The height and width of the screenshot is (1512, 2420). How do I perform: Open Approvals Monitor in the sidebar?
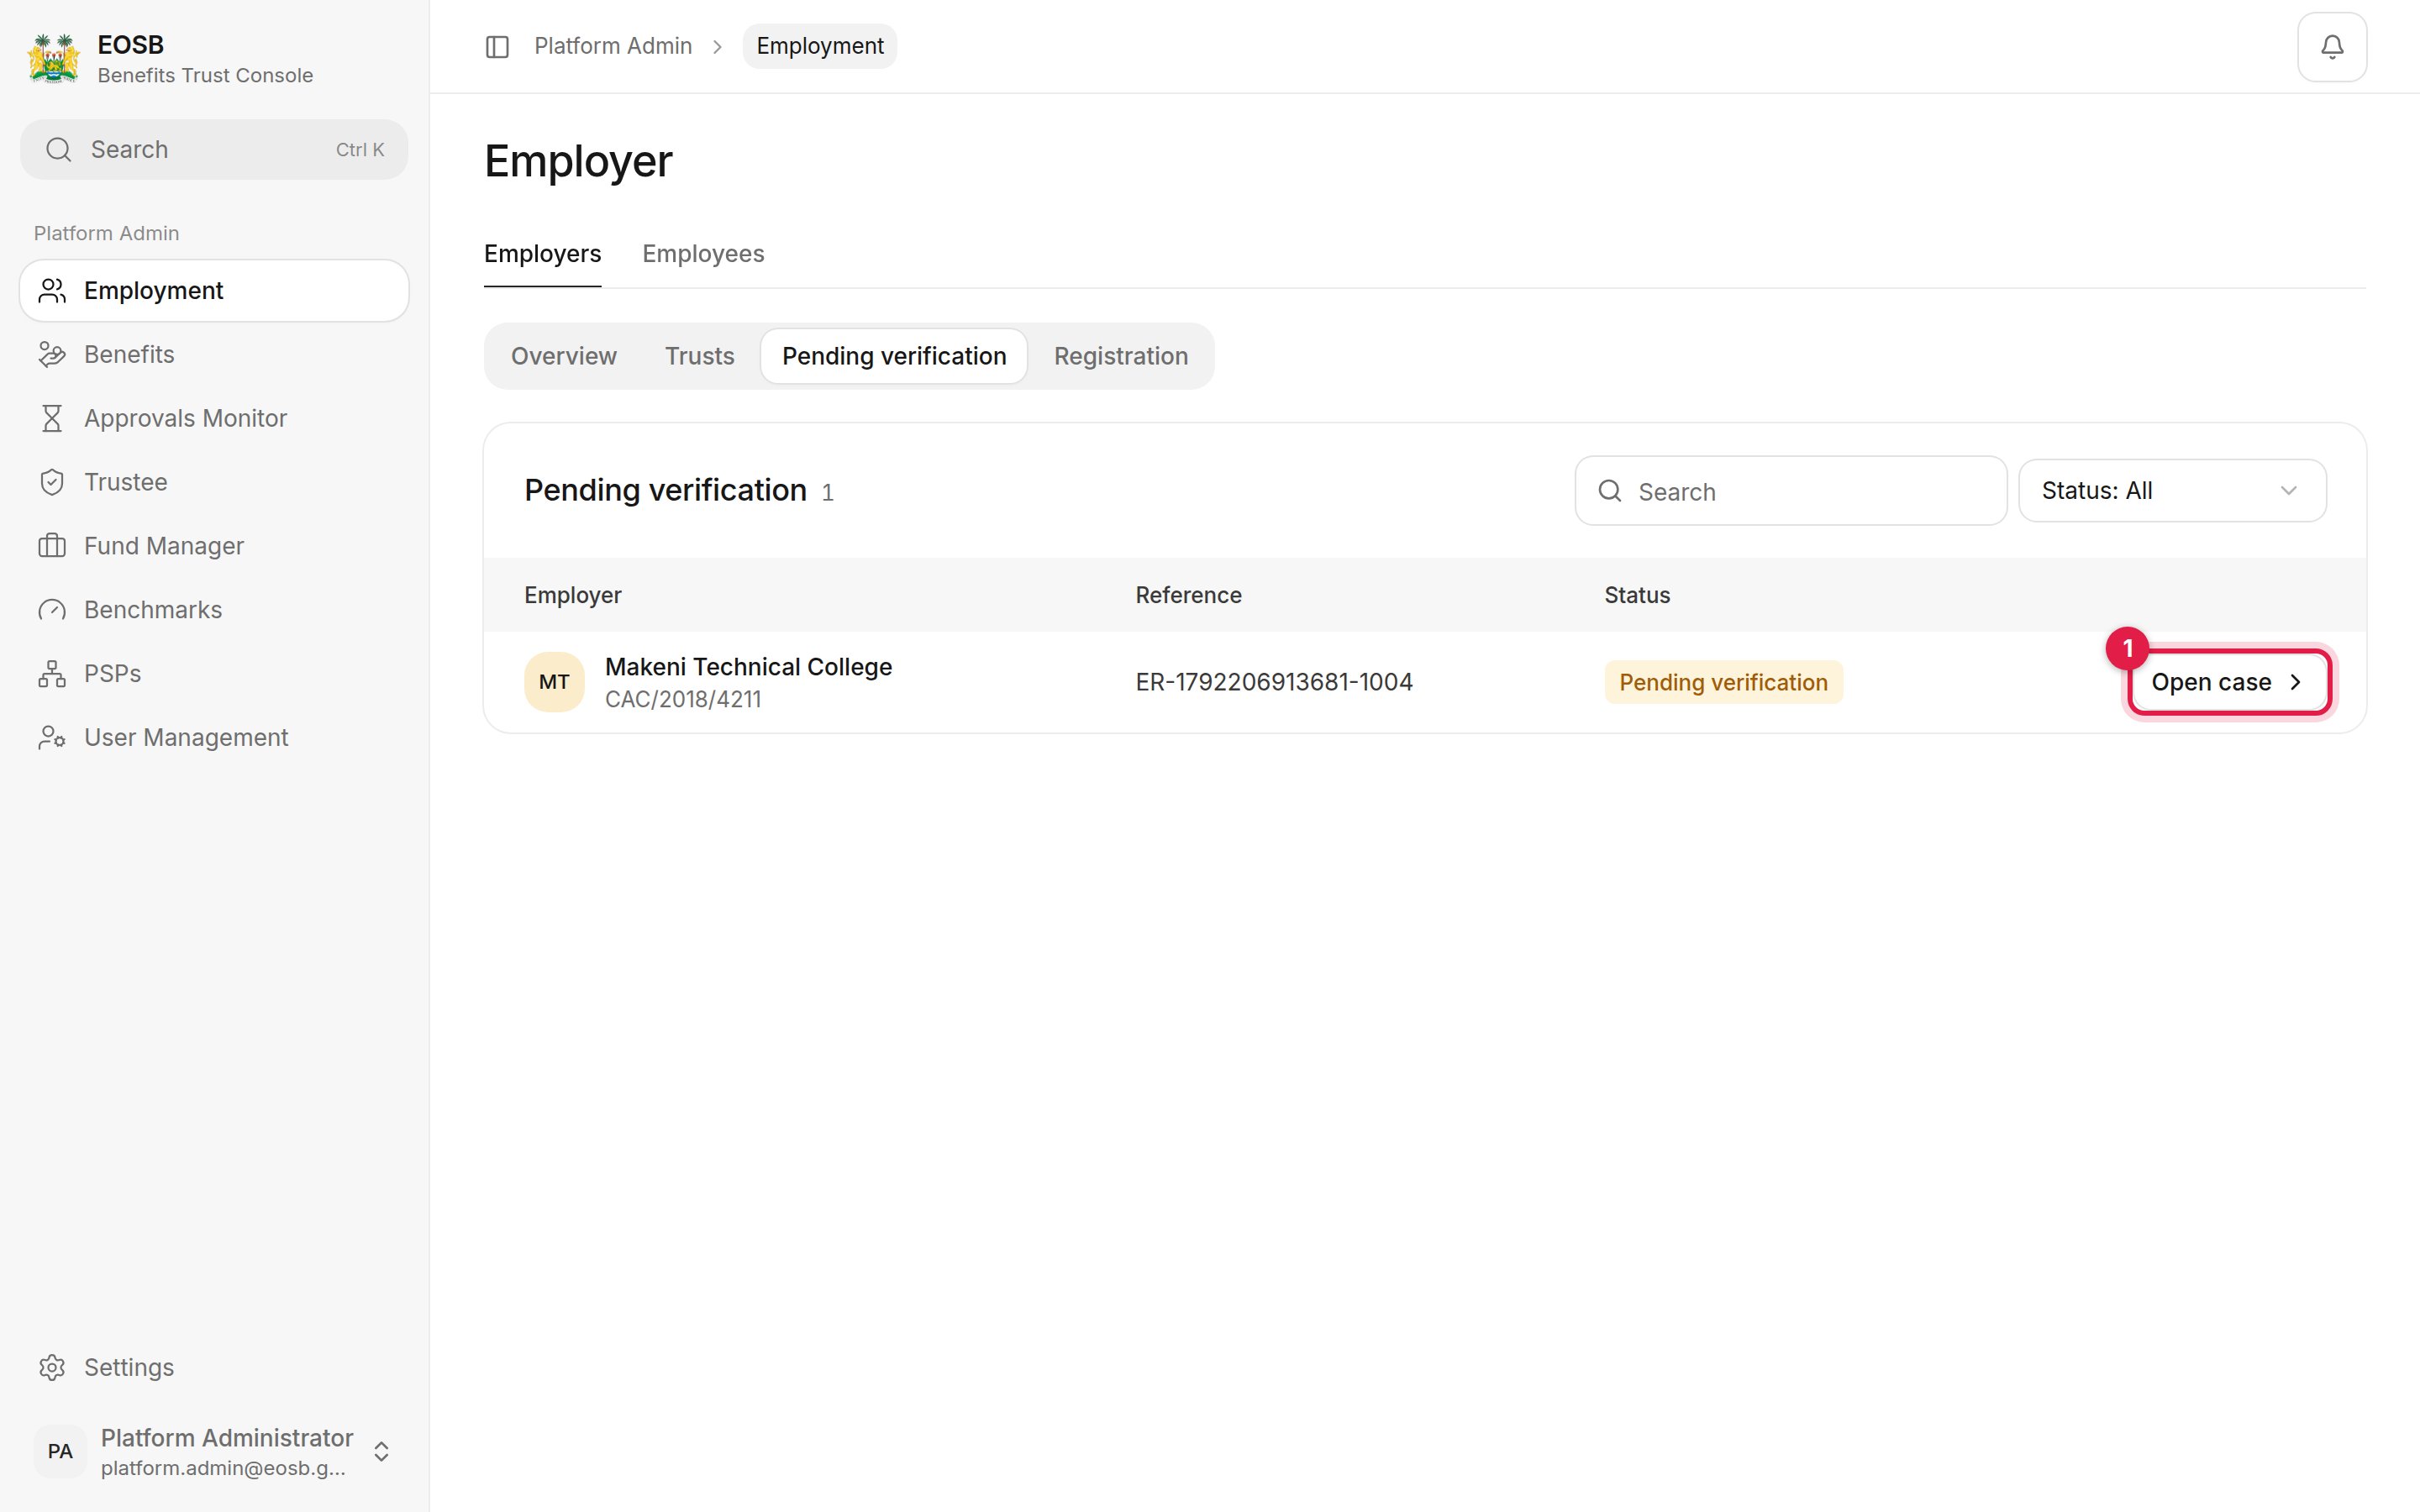(x=214, y=418)
